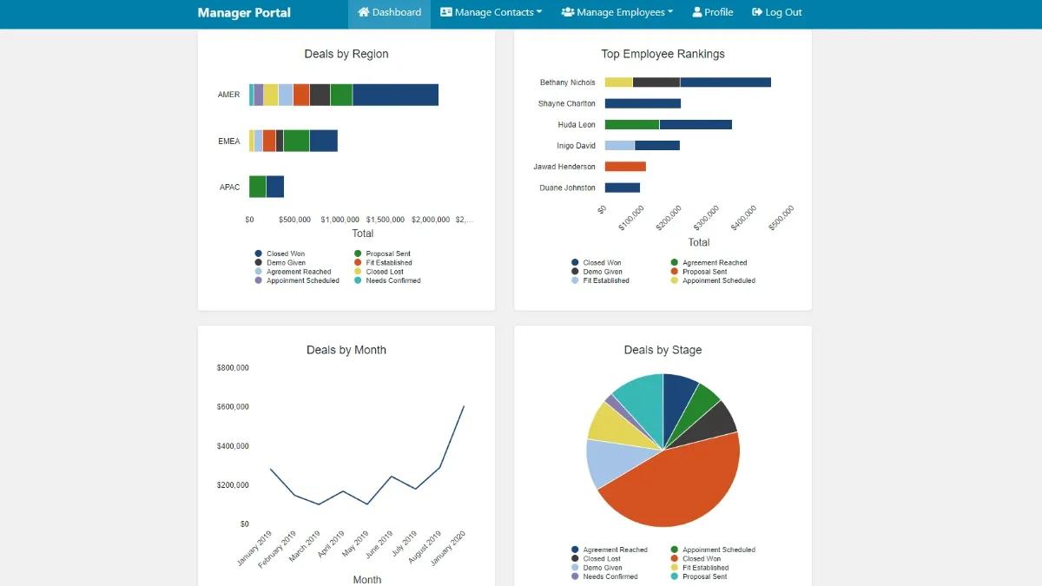Click the Log Out link
Viewport: 1042px width, 586px height.
coord(777,12)
